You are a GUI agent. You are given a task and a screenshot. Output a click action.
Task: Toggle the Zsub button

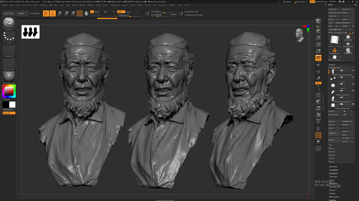click(128, 12)
